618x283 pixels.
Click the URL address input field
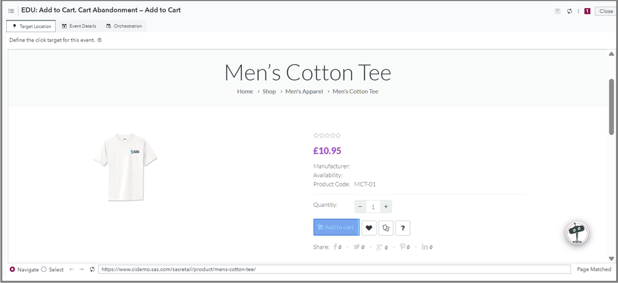(x=334, y=269)
